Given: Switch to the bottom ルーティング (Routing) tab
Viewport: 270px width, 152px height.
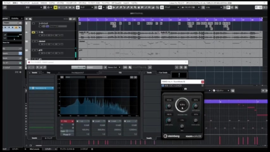Looking at the screenshot, I should tap(48, 138).
